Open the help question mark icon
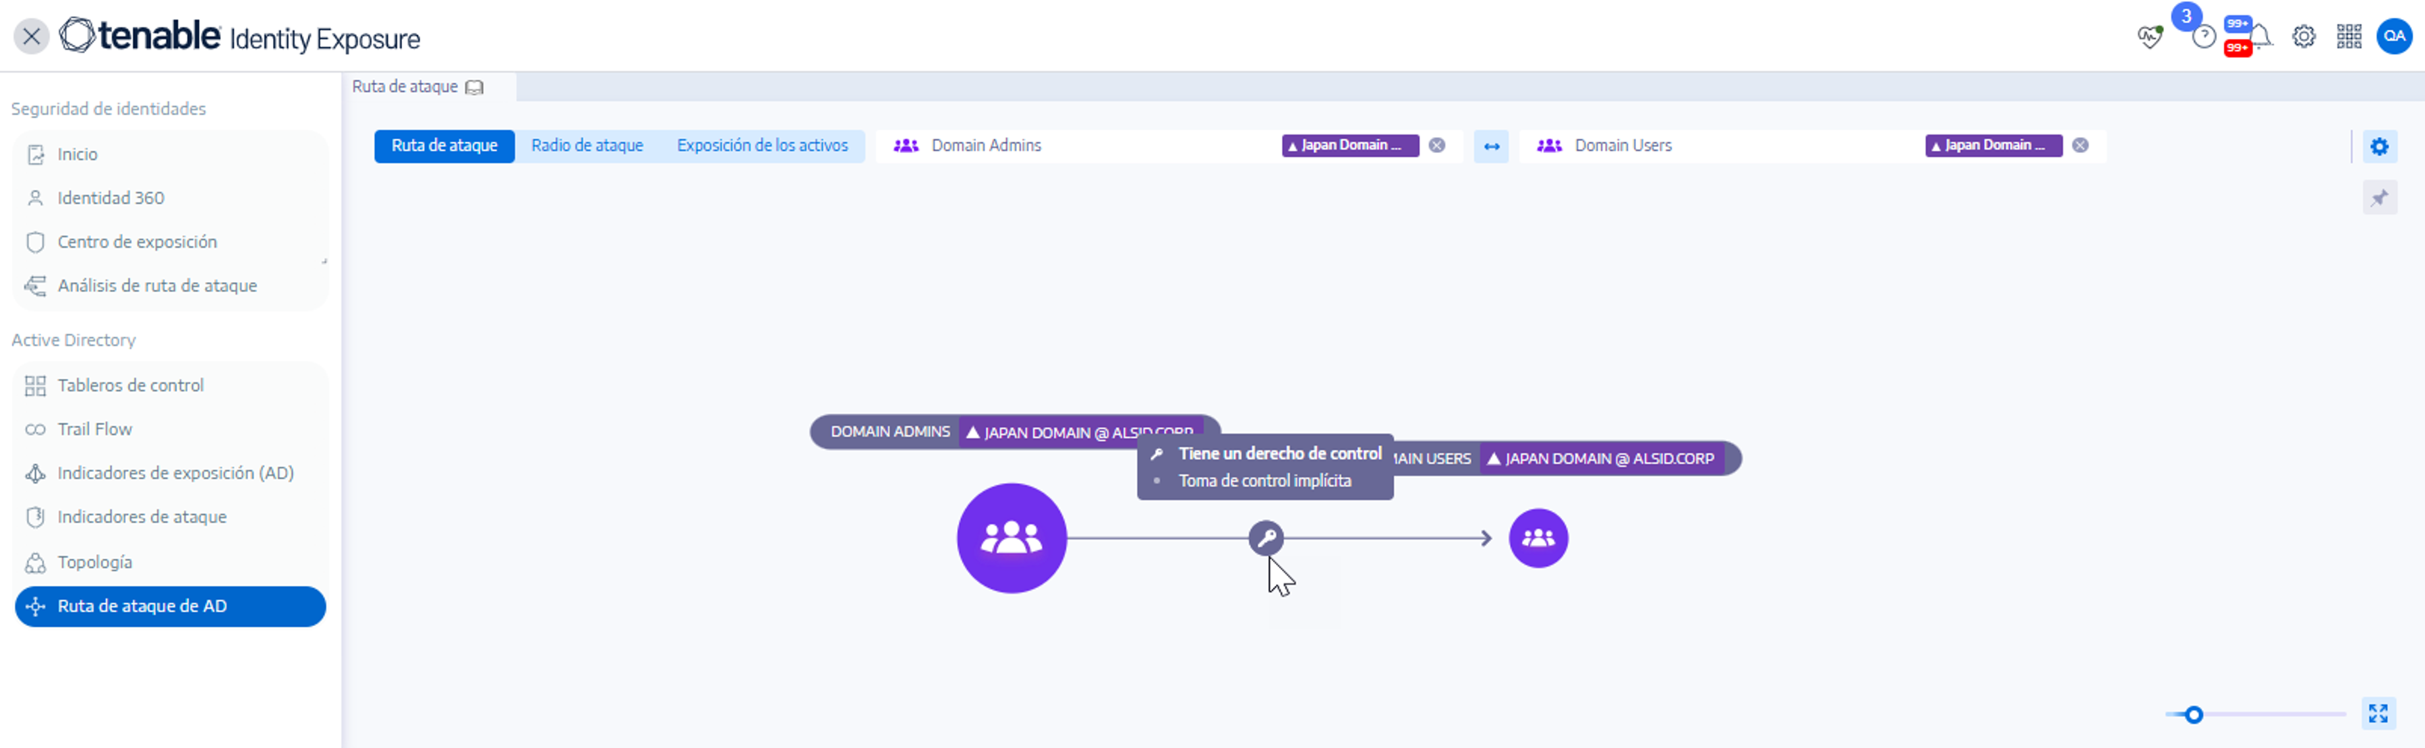The height and width of the screenshot is (748, 2425). click(x=2203, y=37)
